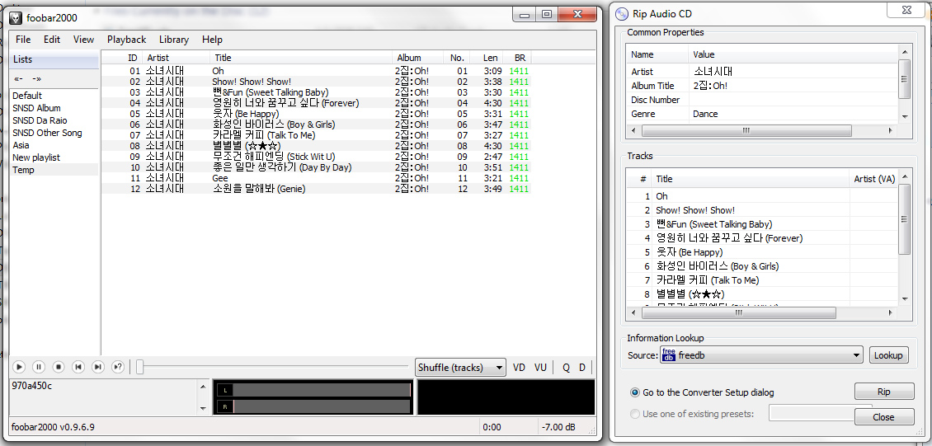This screenshot has height=446, width=932.
Task: Open the freedb Source dropdown
Action: coord(760,355)
